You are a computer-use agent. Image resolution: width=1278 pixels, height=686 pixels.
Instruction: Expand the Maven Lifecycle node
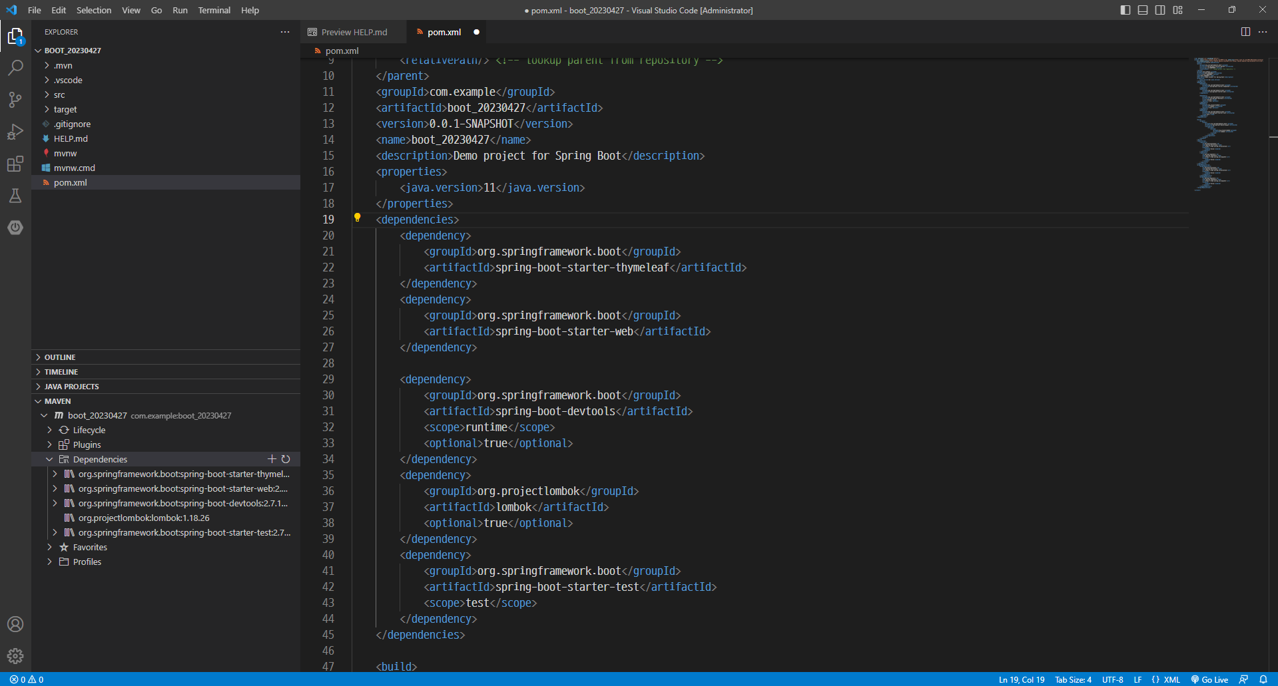click(165, 430)
